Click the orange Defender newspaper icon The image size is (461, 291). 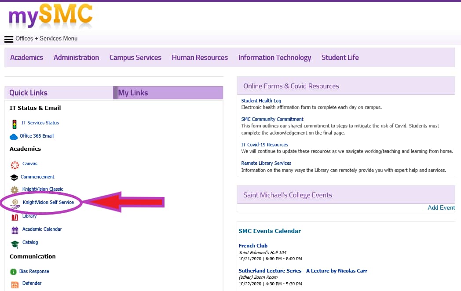[15, 284]
